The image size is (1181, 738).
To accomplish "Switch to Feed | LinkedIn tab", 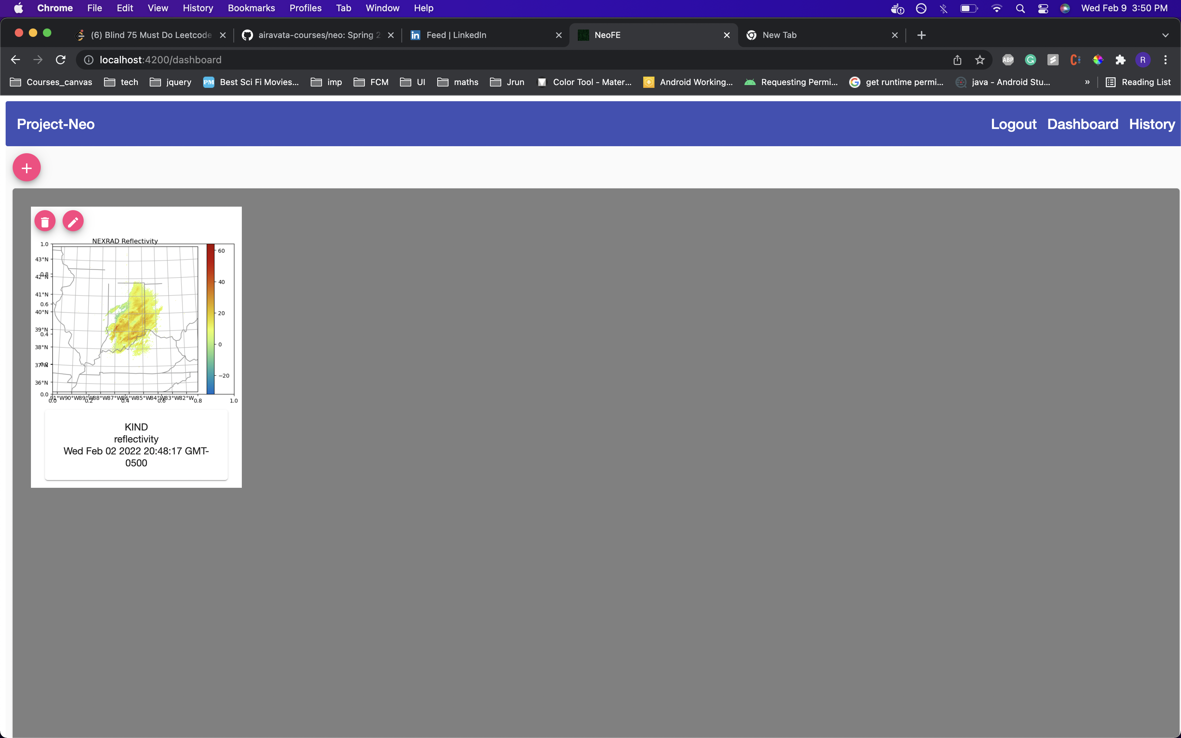I will 483,35.
